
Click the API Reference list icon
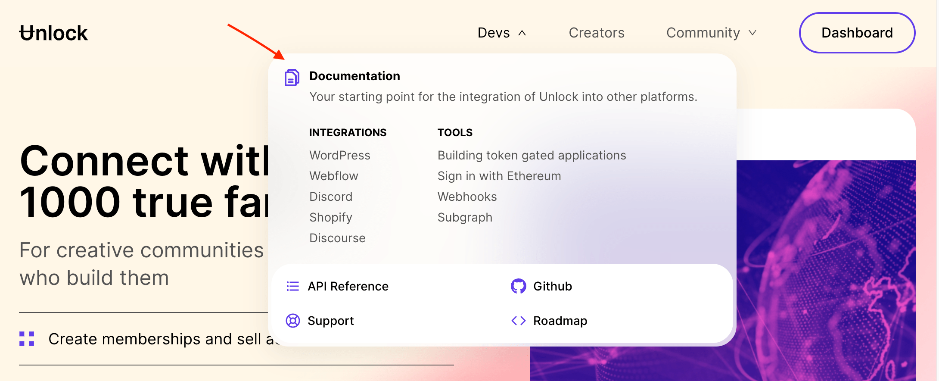293,286
